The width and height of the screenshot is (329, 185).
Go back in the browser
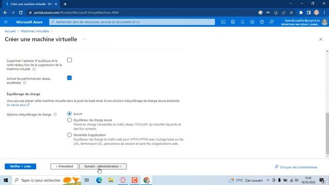[x=5, y=12]
